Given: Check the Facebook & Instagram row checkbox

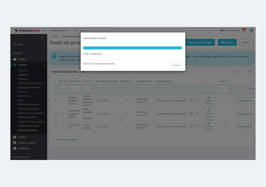Looking at the screenshot, I should point(56,114).
